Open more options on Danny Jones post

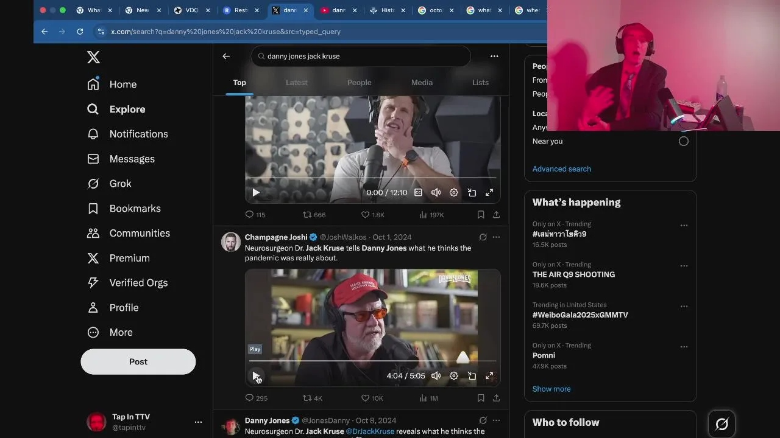click(x=496, y=420)
